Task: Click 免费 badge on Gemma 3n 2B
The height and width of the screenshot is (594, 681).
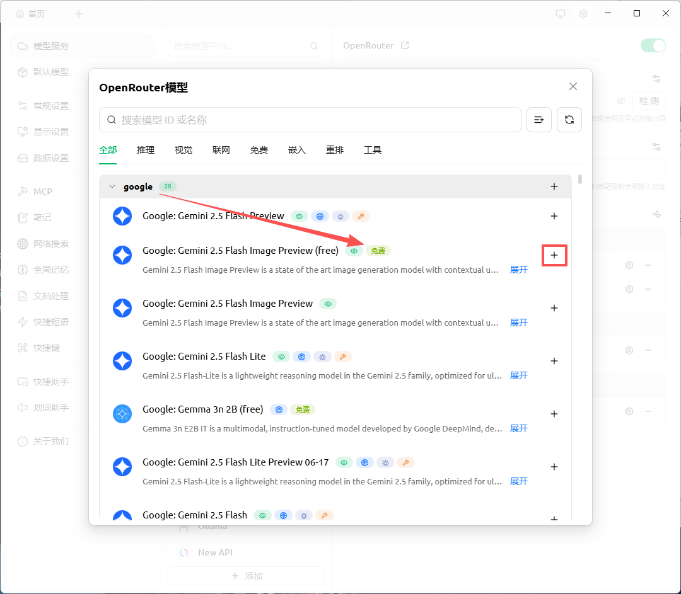Action: [303, 409]
